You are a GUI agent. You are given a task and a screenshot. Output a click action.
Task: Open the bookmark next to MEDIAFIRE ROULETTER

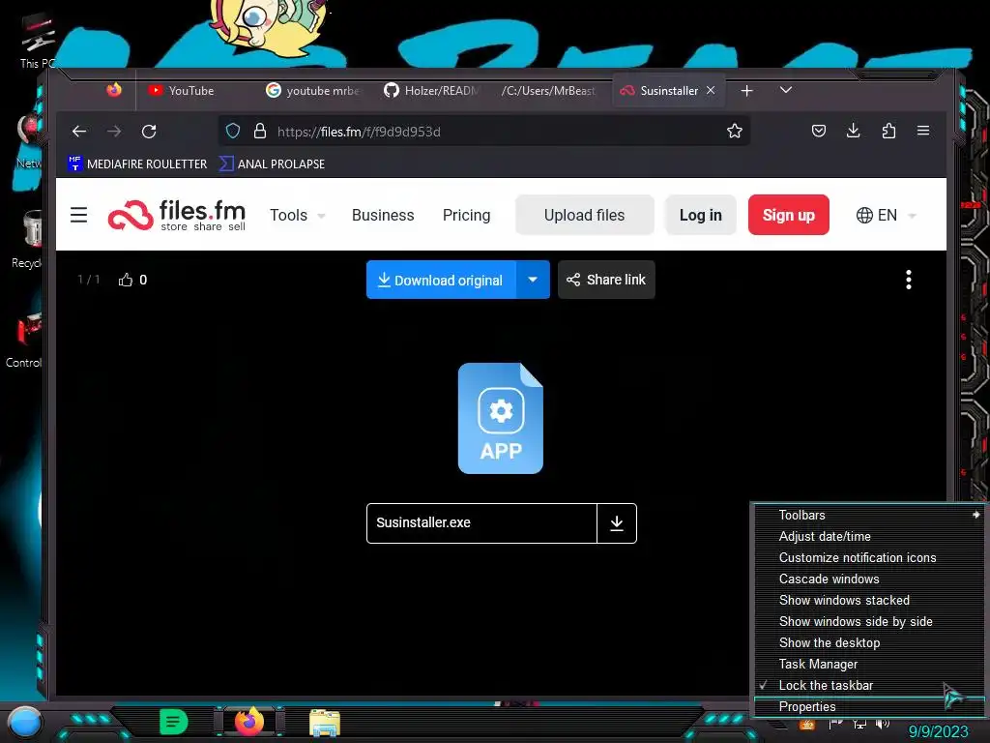tap(272, 163)
